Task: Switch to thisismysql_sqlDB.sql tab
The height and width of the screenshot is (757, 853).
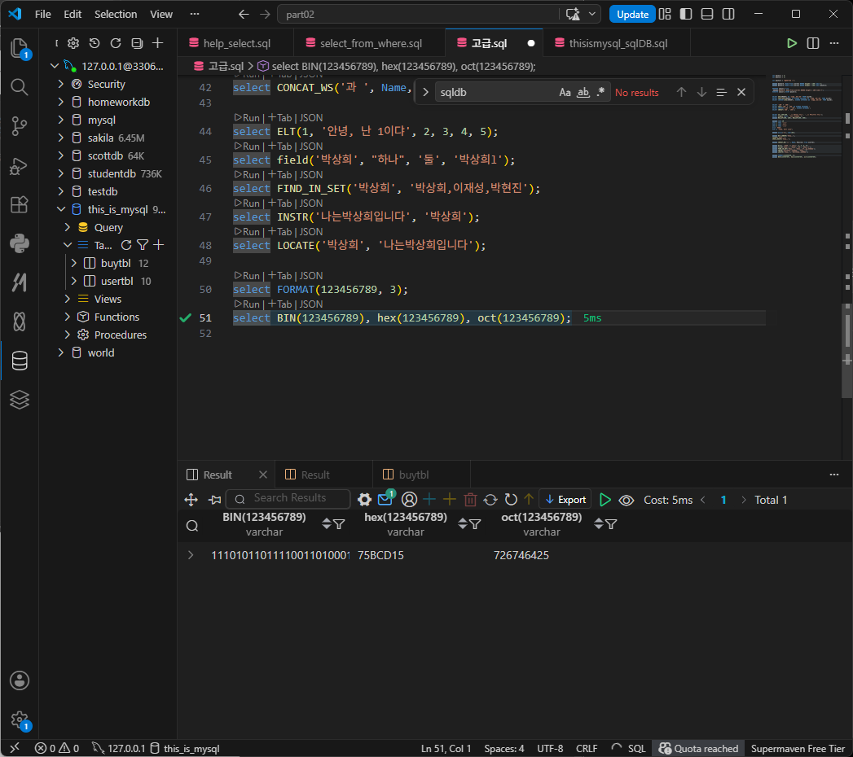Action: (x=618, y=43)
